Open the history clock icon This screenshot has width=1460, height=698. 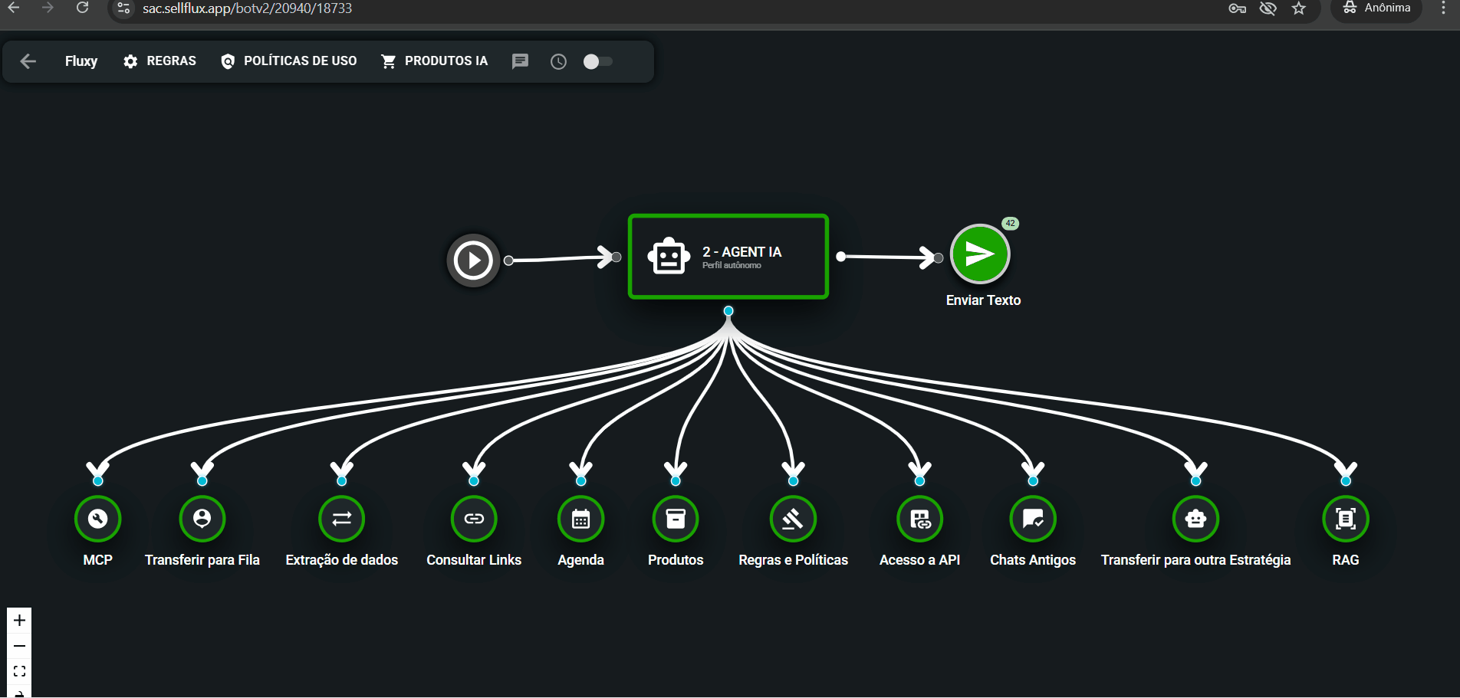(x=558, y=61)
